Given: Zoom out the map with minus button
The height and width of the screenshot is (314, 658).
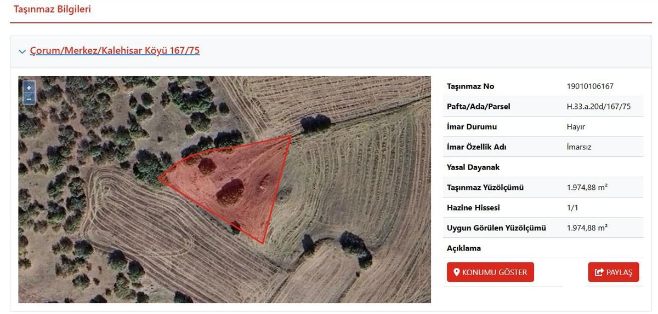Looking at the screenshot, I should point(29,98).
